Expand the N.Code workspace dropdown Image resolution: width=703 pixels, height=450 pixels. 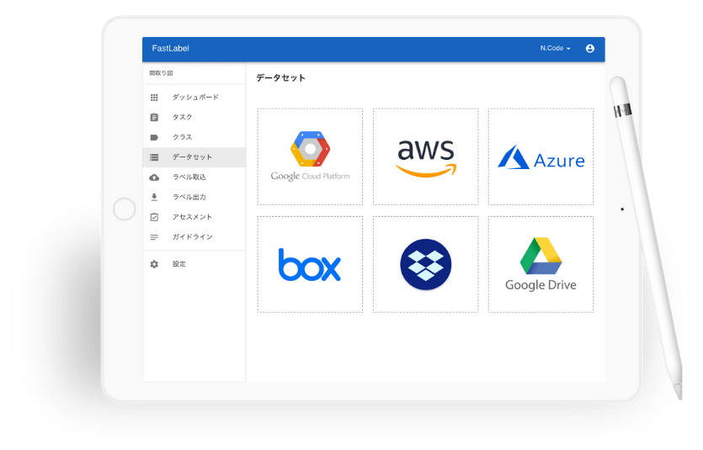pyautogui.click(x=555, y=49)
